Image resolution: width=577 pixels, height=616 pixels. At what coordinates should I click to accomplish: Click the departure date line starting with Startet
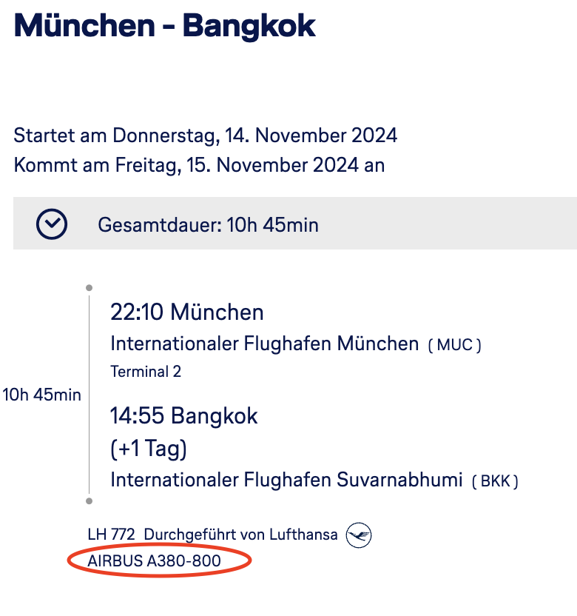coord(206,136)
